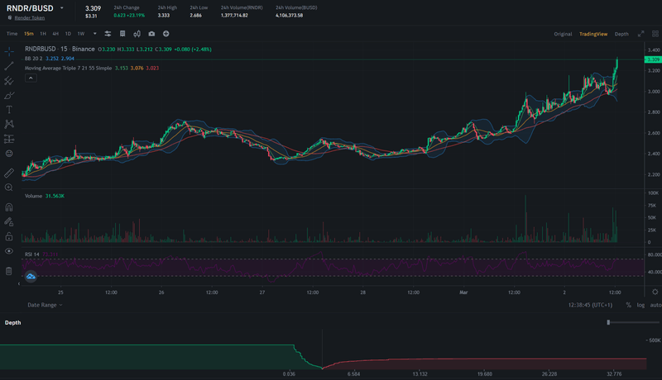Image resolution: width=662 pixels, height=380 pixels.
Task: Delete drawings with the trash icon
Action: [9, 270]
